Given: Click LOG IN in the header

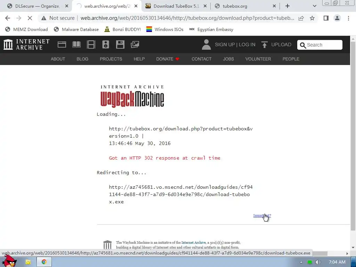Looking at the screenshot, I should point(247,44).
